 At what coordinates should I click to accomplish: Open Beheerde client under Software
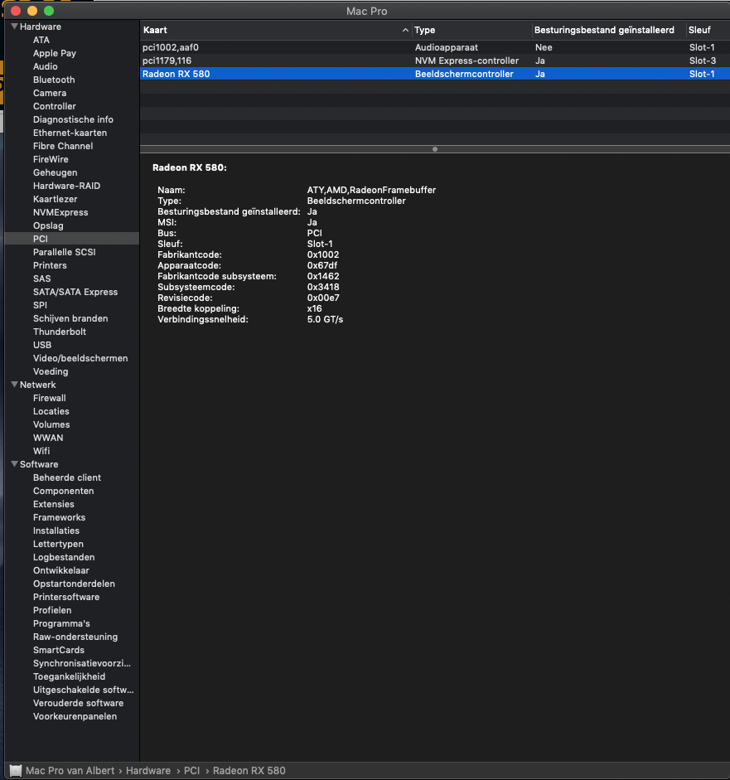point(67,477)
